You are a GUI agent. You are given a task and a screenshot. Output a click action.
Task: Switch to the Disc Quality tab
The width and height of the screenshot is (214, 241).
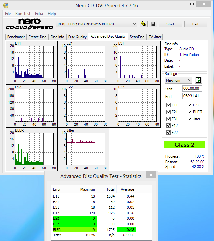coord(77,37)
